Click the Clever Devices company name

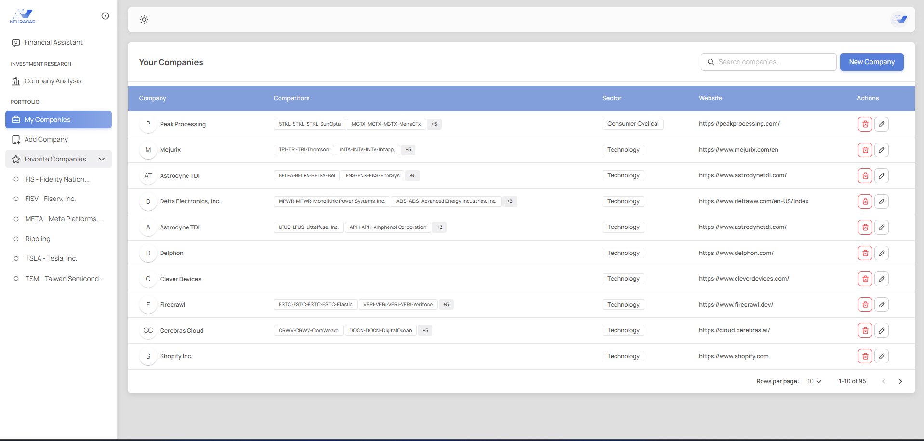click(x=180, y=279)
